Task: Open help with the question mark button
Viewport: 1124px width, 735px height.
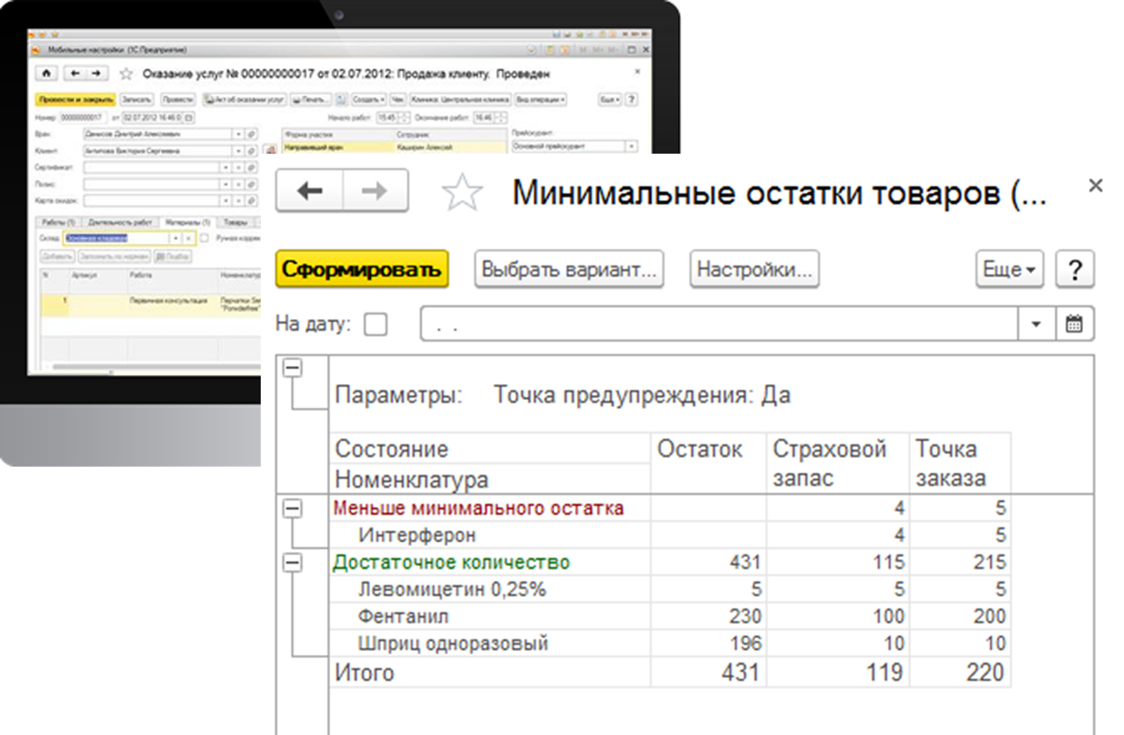Action: [x=1075, y=270]
